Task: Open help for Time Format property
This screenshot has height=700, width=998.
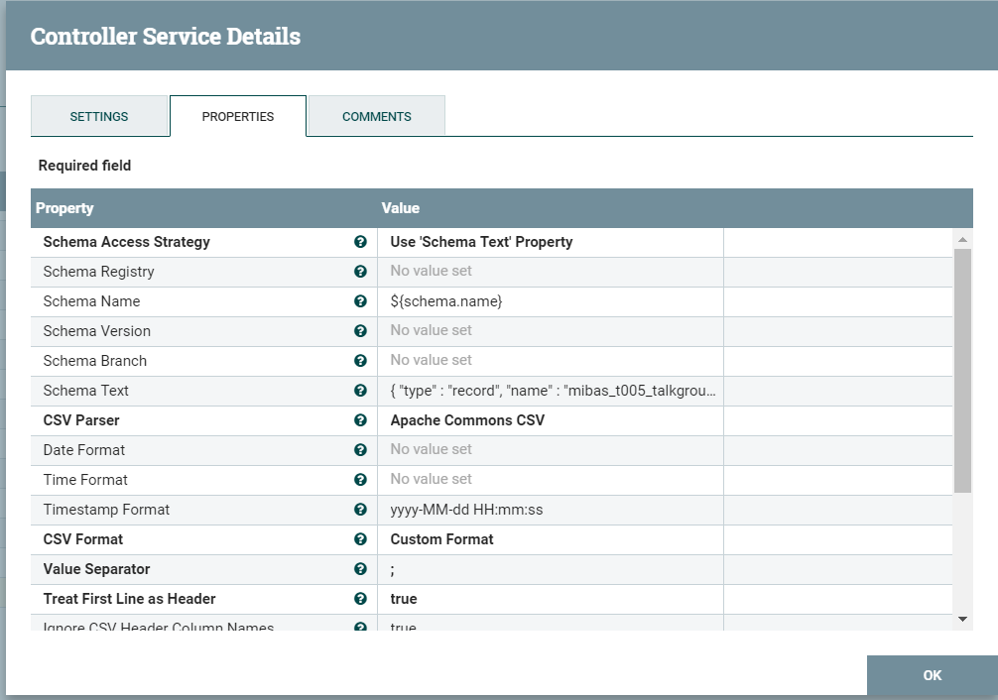Action: [360, 479]
